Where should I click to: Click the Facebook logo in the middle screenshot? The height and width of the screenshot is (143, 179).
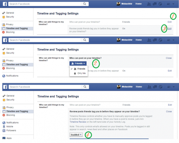point(5,40)
